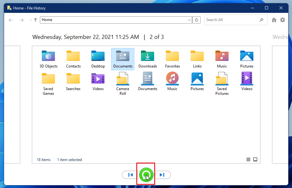Expand the address bar history dropdown
Viewport: 292px width, 188px height.
point(189,20)
